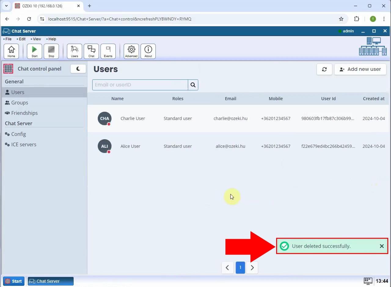
Task: Click the Add new user button
Action: [360, 69]
